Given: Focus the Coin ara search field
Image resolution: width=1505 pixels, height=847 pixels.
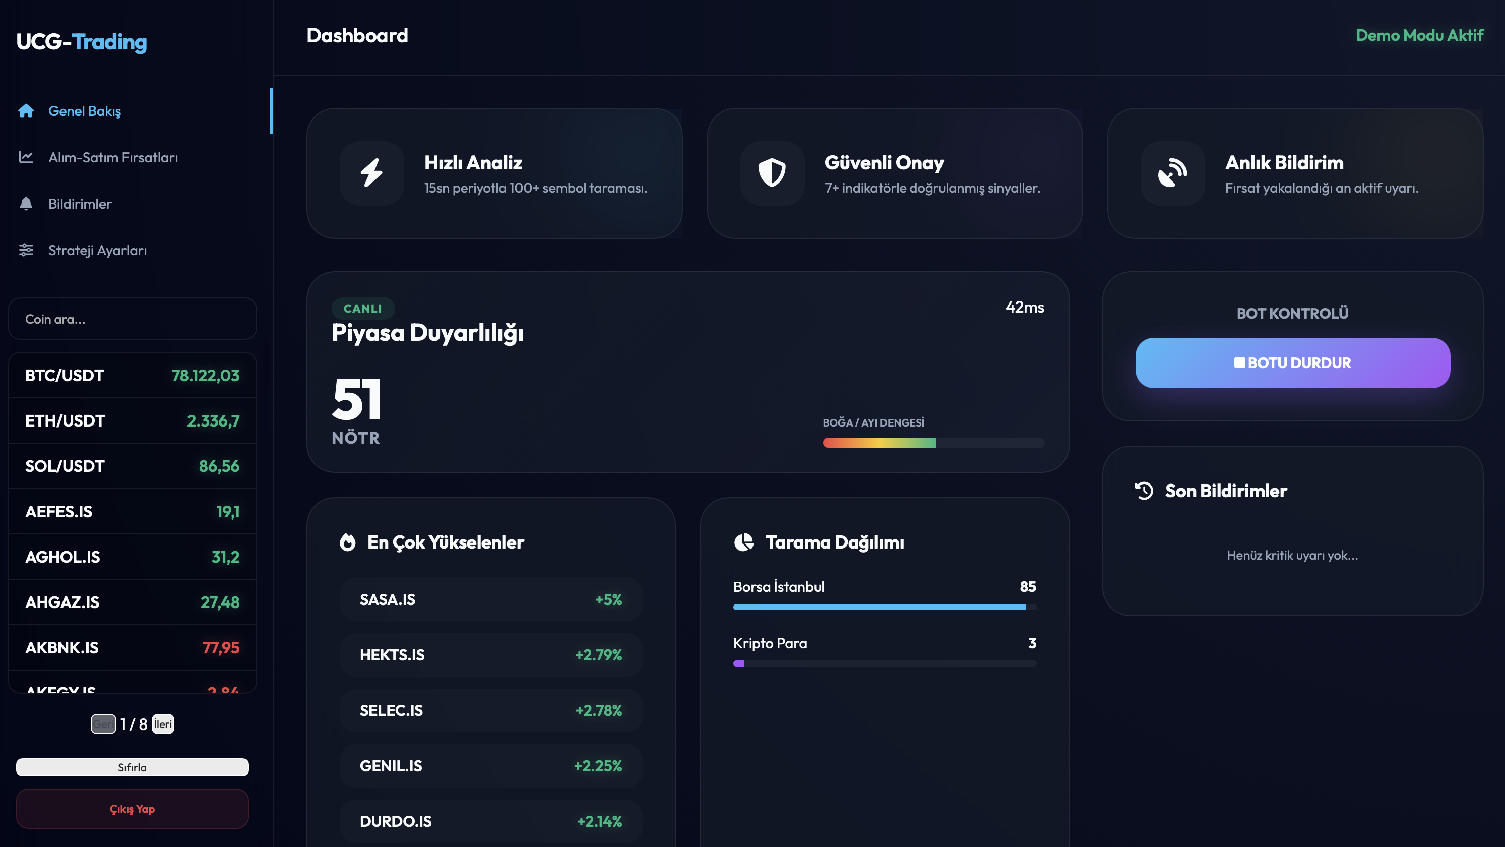Looking at the screenshot, I should tap(132, 319).
